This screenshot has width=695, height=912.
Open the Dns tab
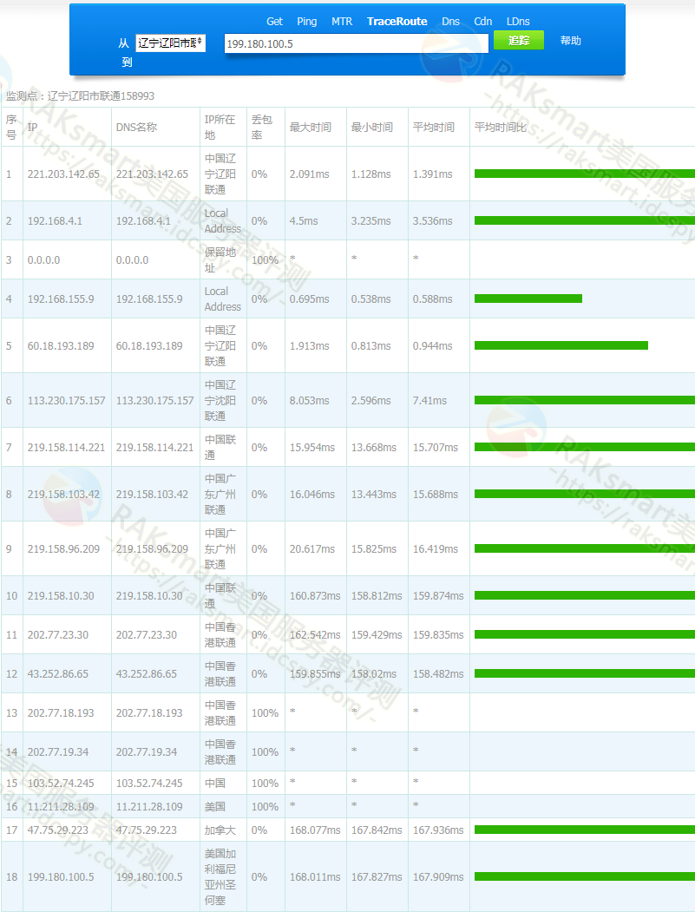pos(450,22)
